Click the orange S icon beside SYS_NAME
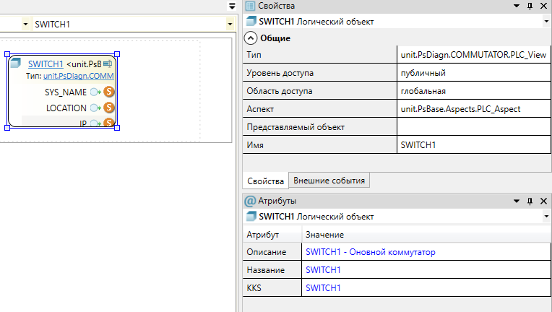This screenshot has height=312, width=552. (109, 92)
